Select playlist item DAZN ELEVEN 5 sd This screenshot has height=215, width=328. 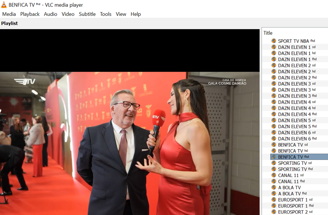coord(297,120)
